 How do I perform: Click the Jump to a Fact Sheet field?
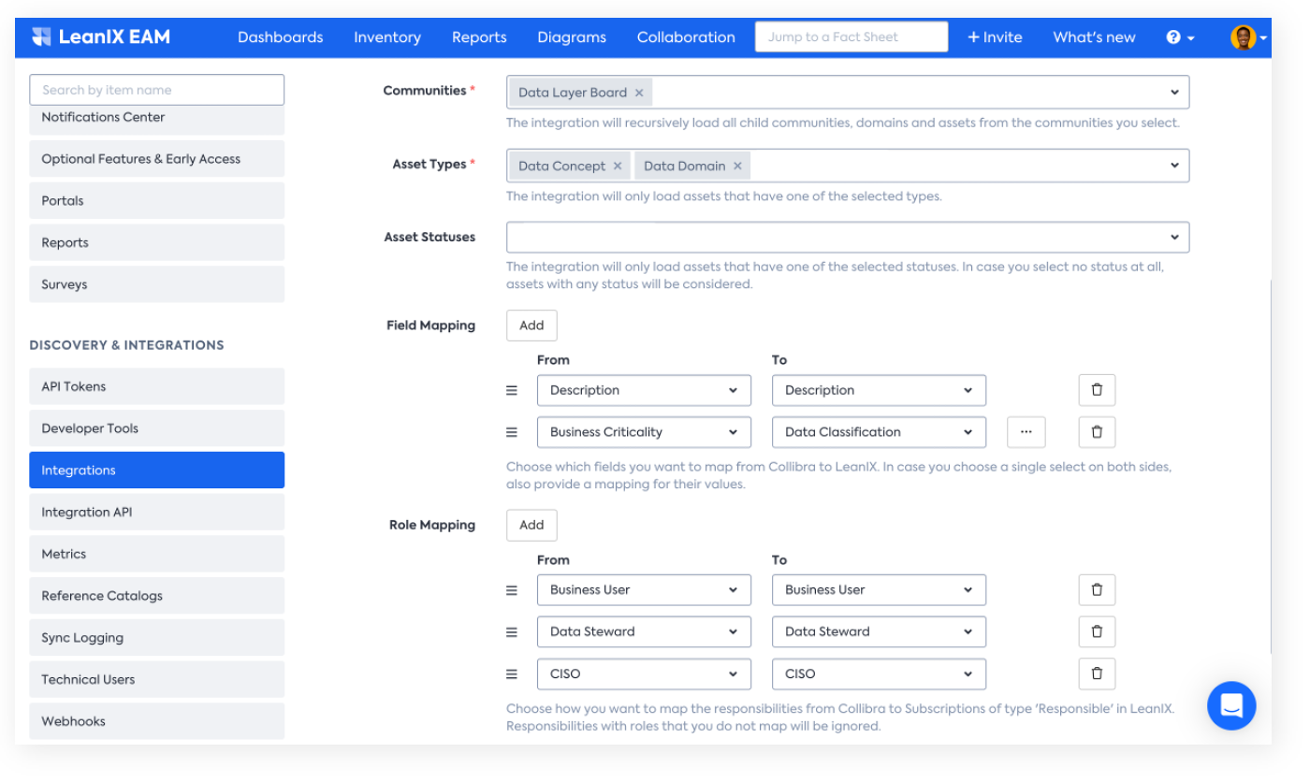(851, 37)
